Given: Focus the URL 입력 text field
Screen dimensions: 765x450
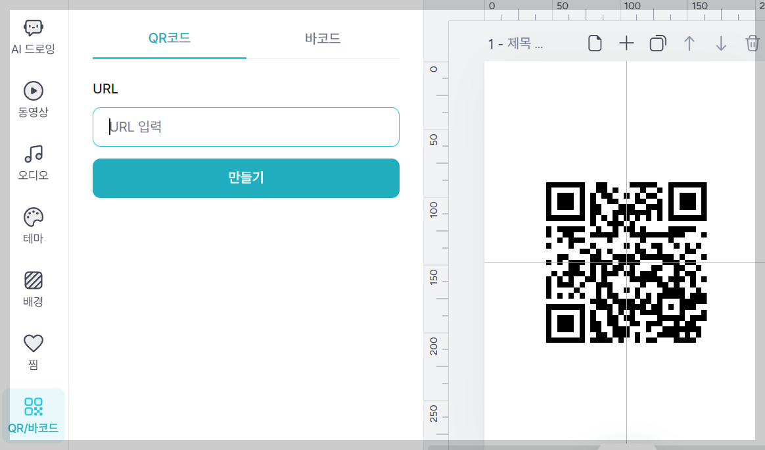Looking at the screenshot, I should tap(246, 127).
